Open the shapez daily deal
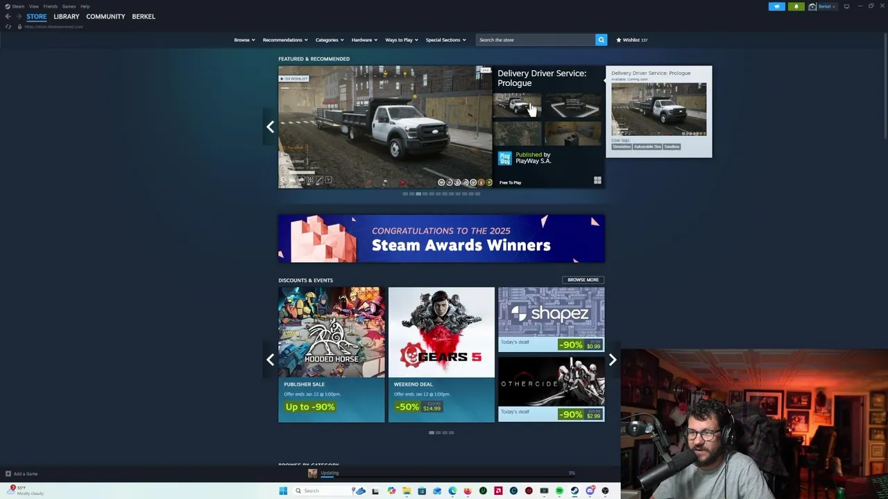 [551, 319]
